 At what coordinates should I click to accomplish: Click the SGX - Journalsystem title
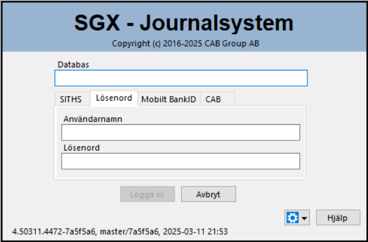[x=184, y=23]
